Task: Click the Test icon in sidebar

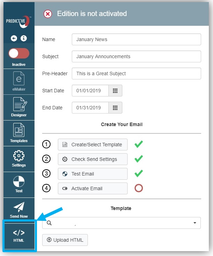Action: [x=19, y=184]
